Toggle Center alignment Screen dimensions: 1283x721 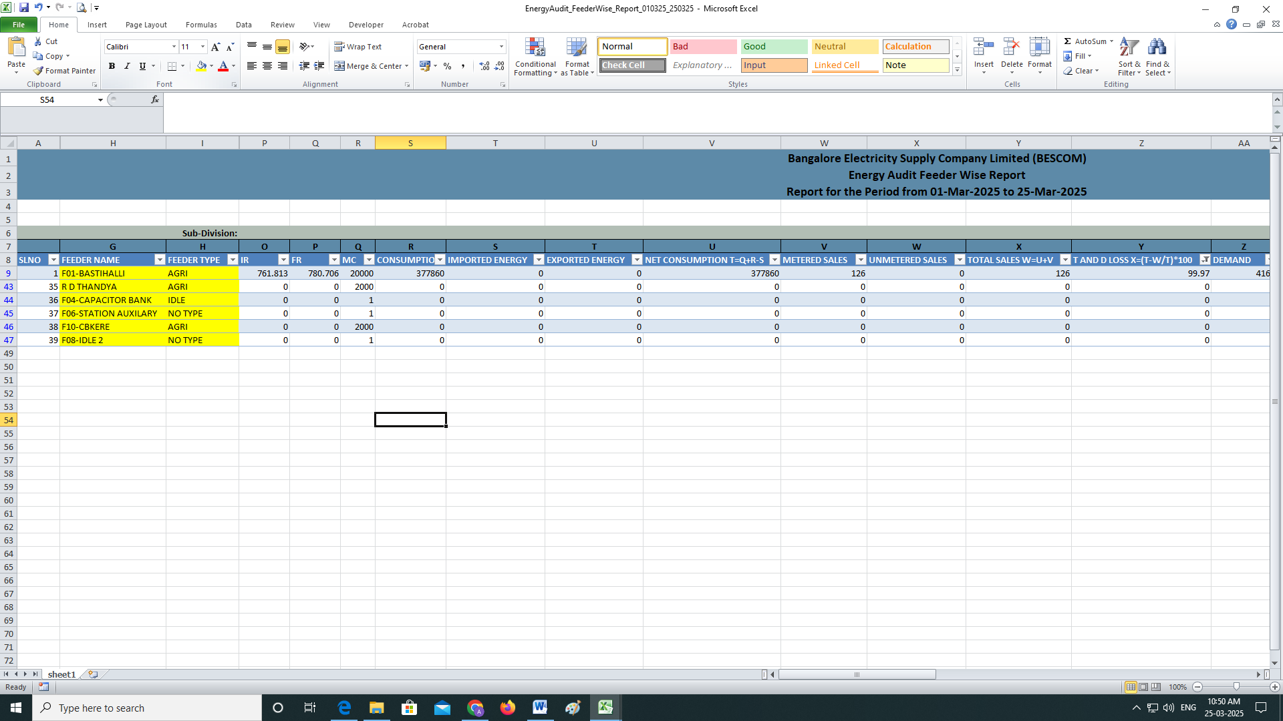tap(267, 66)
